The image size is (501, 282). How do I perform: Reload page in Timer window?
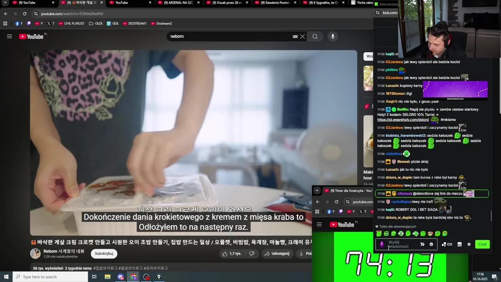click(x=336, y=202)
